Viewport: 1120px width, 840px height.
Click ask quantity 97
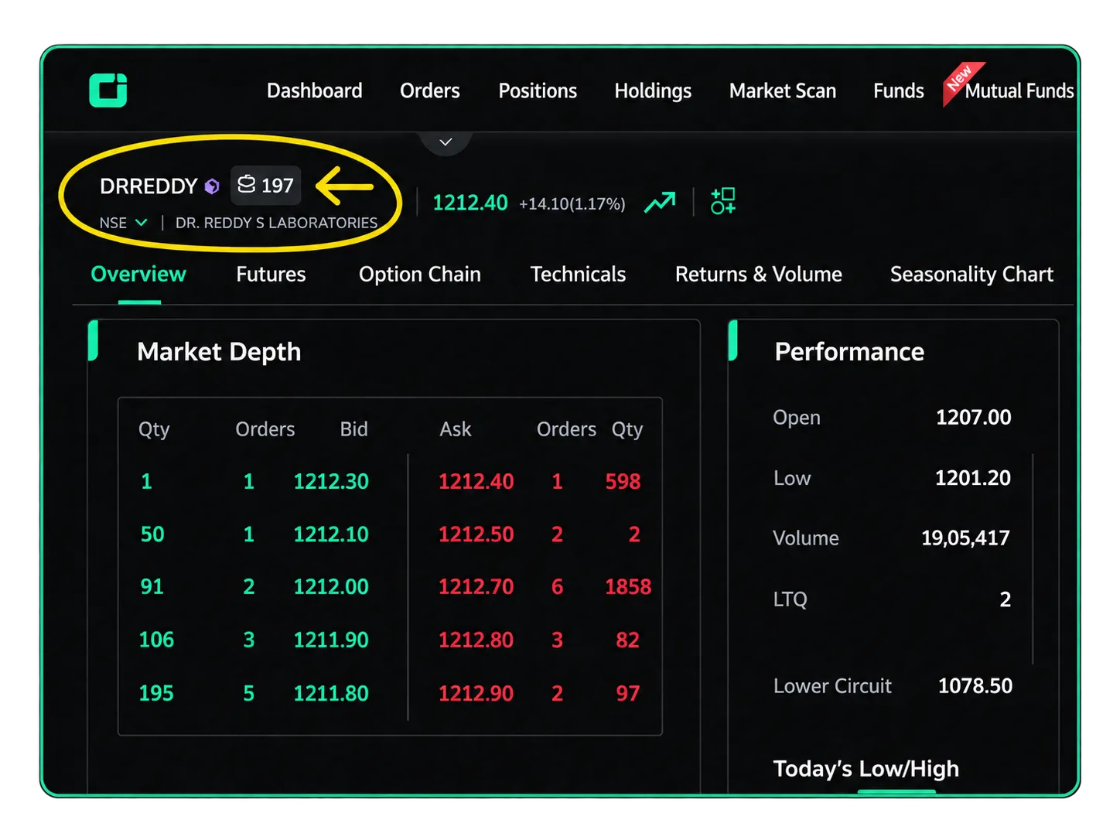coord(627,694)
